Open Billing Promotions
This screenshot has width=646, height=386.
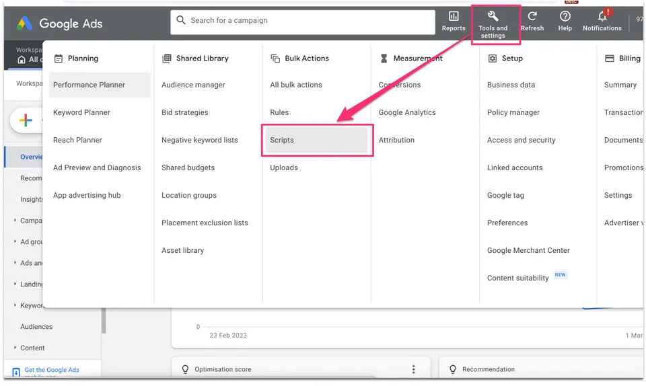[x=623, y=167]
